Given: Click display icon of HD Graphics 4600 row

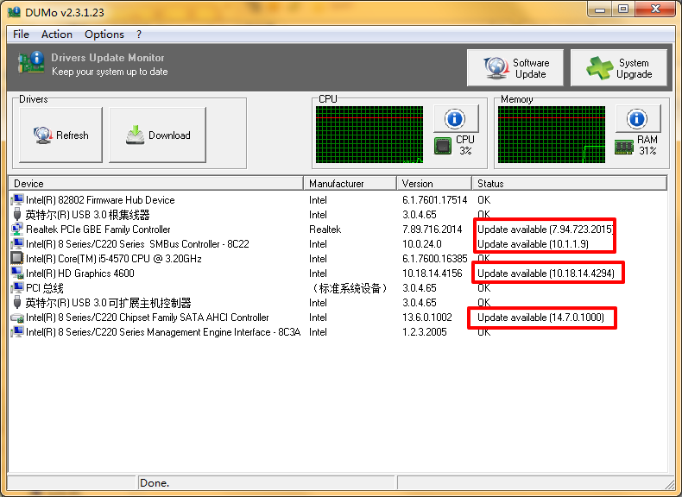Looking at the screenshot, I should tap(17, 273).
